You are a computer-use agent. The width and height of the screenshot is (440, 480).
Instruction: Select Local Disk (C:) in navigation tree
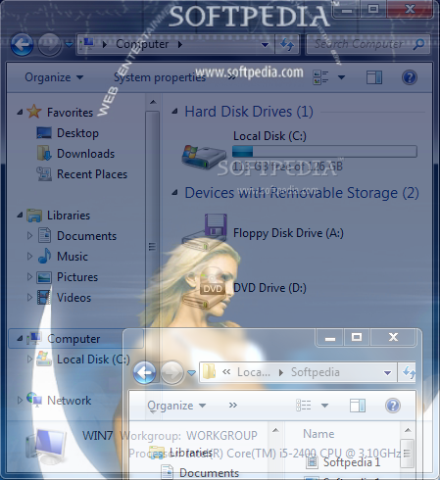[x=93, y=360]
